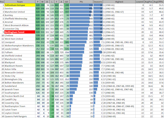Select the Liverpool team cell
Image resolution: width=164 pixels, height=118 pixels.
coord(20,42)
